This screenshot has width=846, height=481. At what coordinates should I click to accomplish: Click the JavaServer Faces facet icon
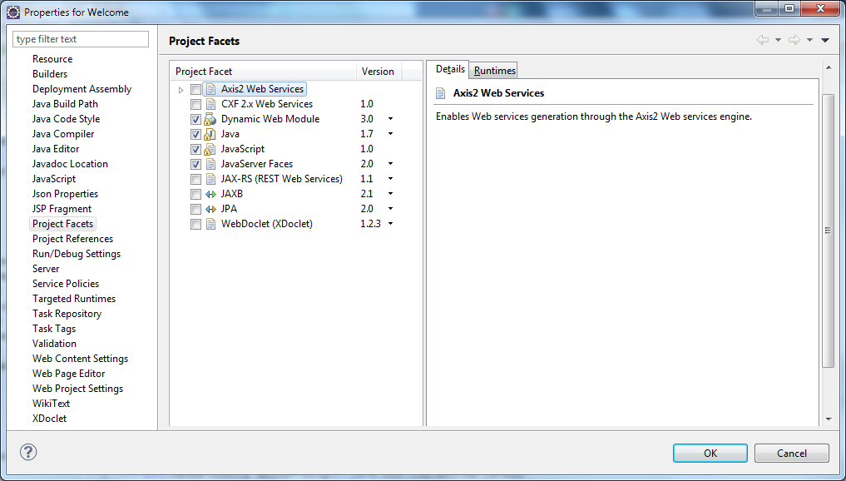[211, 164]
